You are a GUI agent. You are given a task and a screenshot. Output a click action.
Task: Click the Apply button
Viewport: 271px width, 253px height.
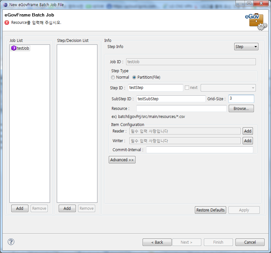[x=244, y=210]
